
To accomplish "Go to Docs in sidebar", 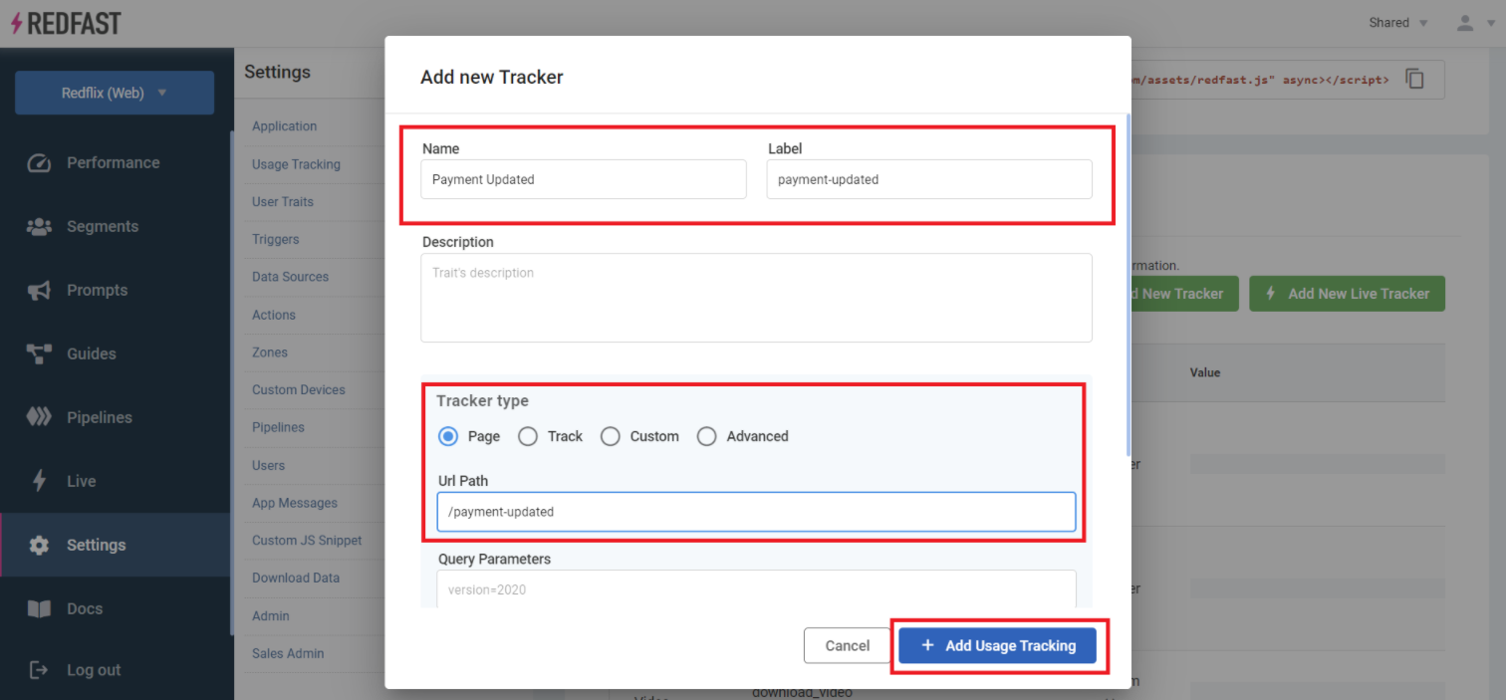I will pos(85,608).
